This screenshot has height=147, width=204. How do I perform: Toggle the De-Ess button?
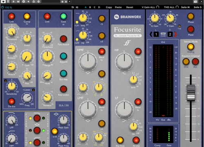11,101
